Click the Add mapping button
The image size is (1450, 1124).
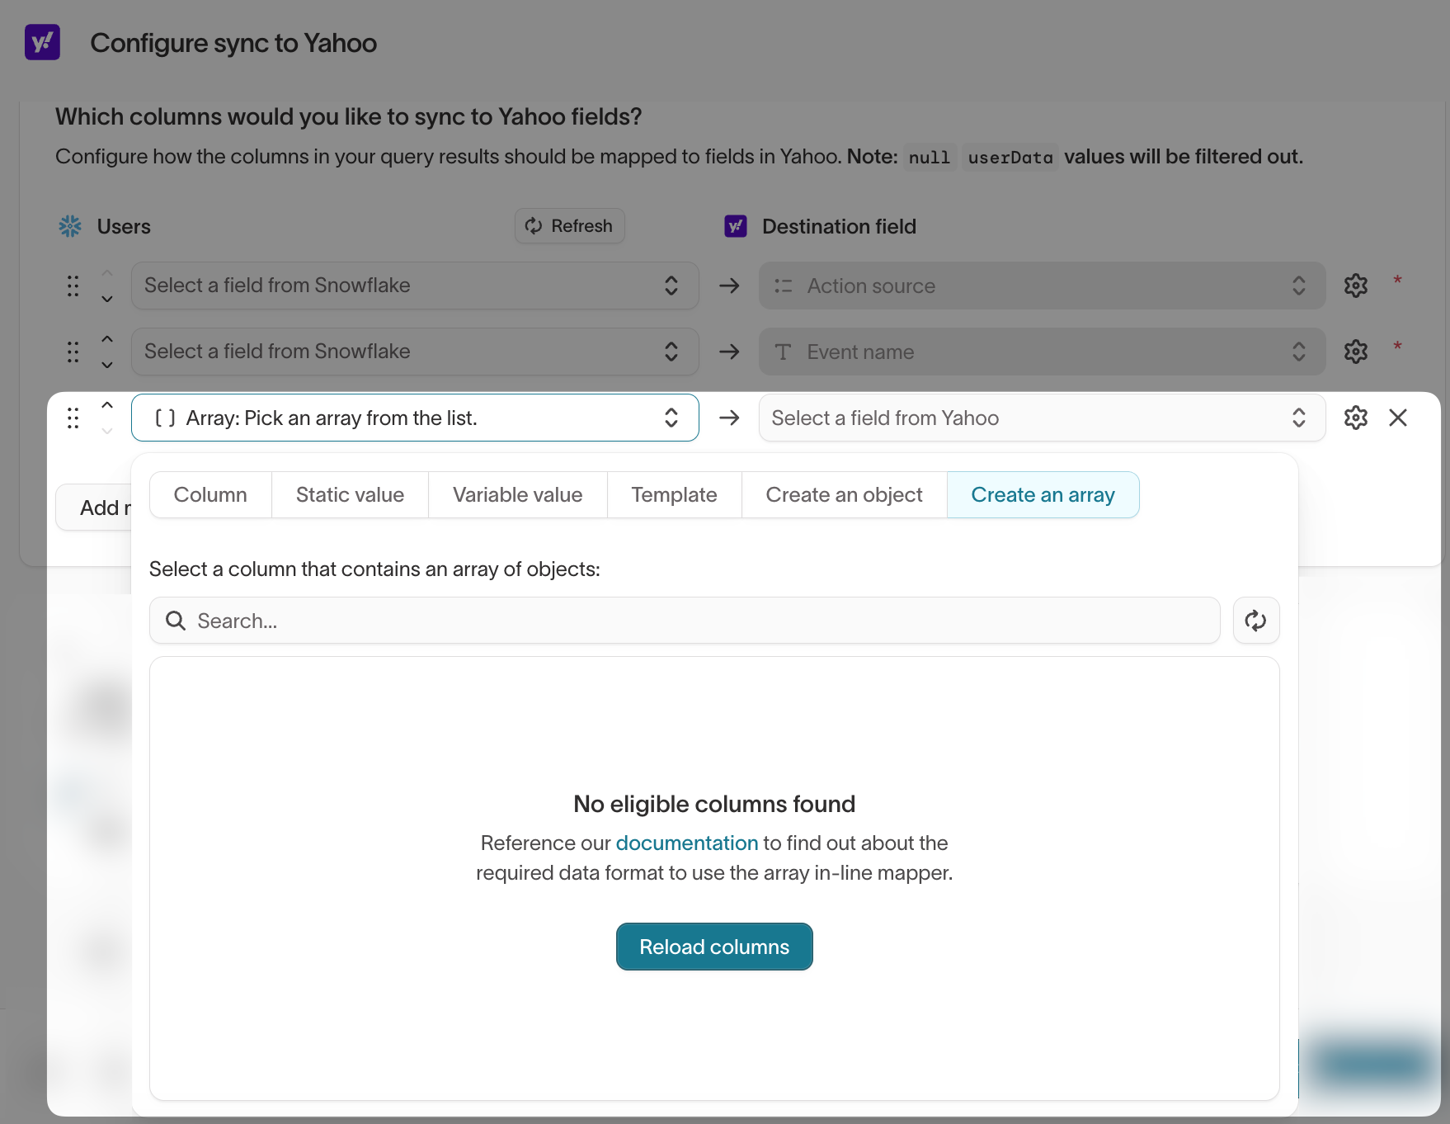pyautogui.click(x=93, y=508)
